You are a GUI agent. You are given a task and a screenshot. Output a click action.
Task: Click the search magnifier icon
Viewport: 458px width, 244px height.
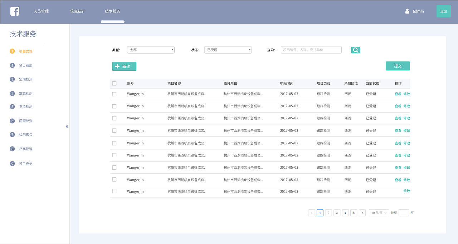click(355, 50)
